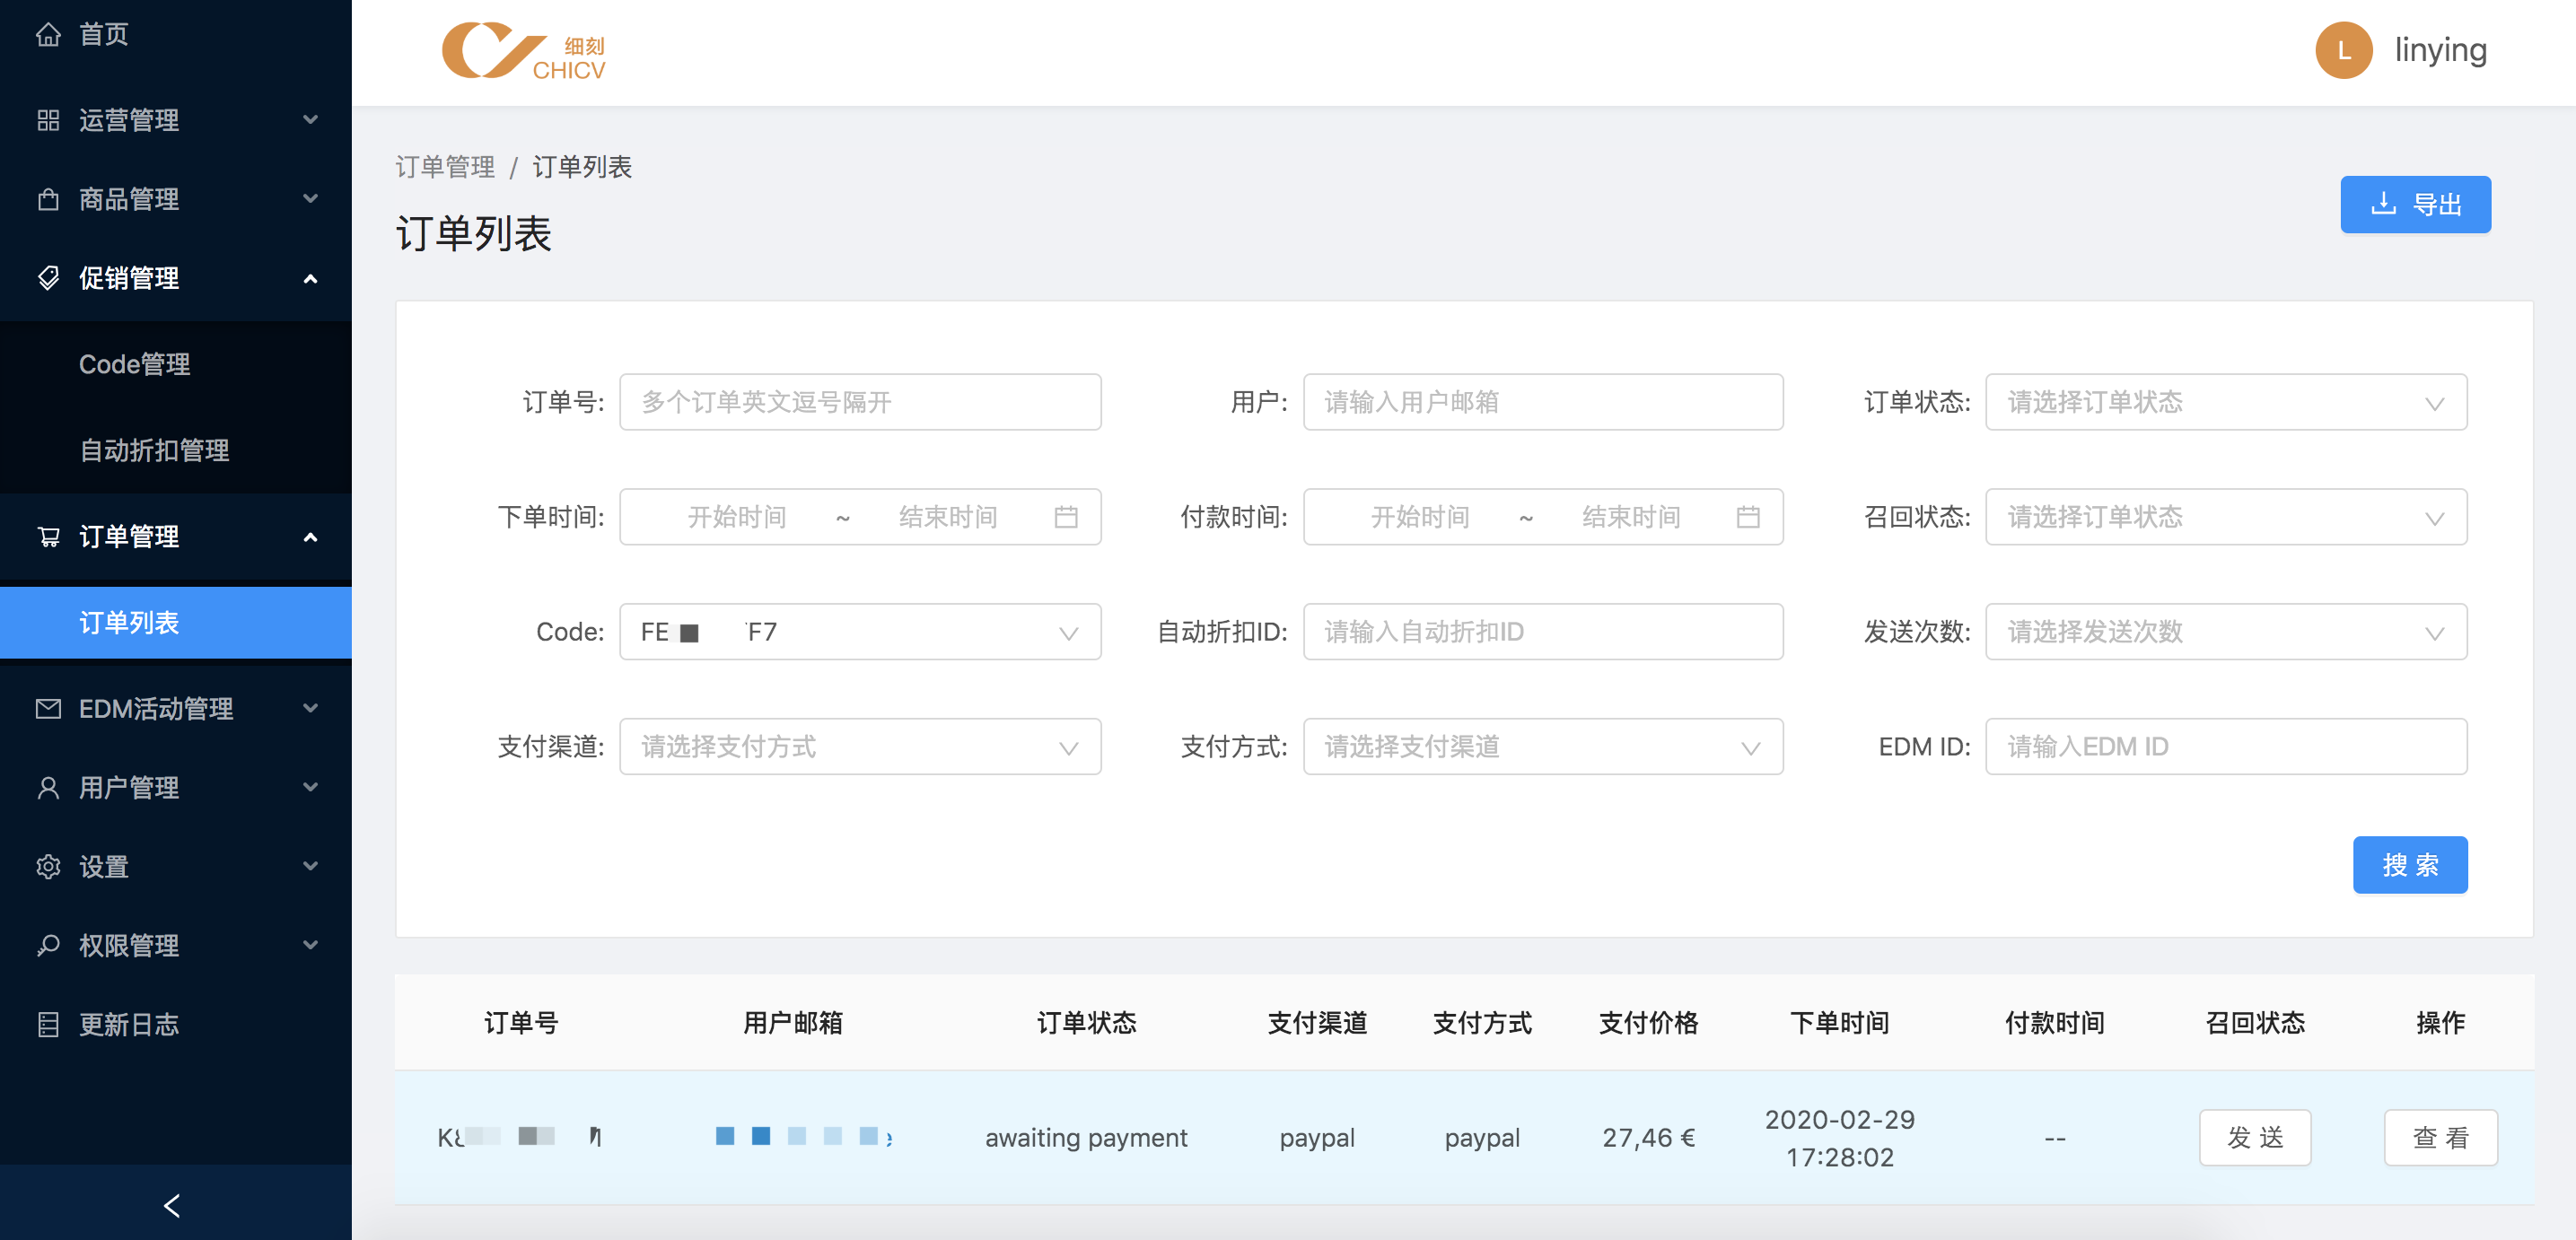The image size is (2576, 1240).
Task: Click the 用户邮箱 column header
Action: point(793,1023)
